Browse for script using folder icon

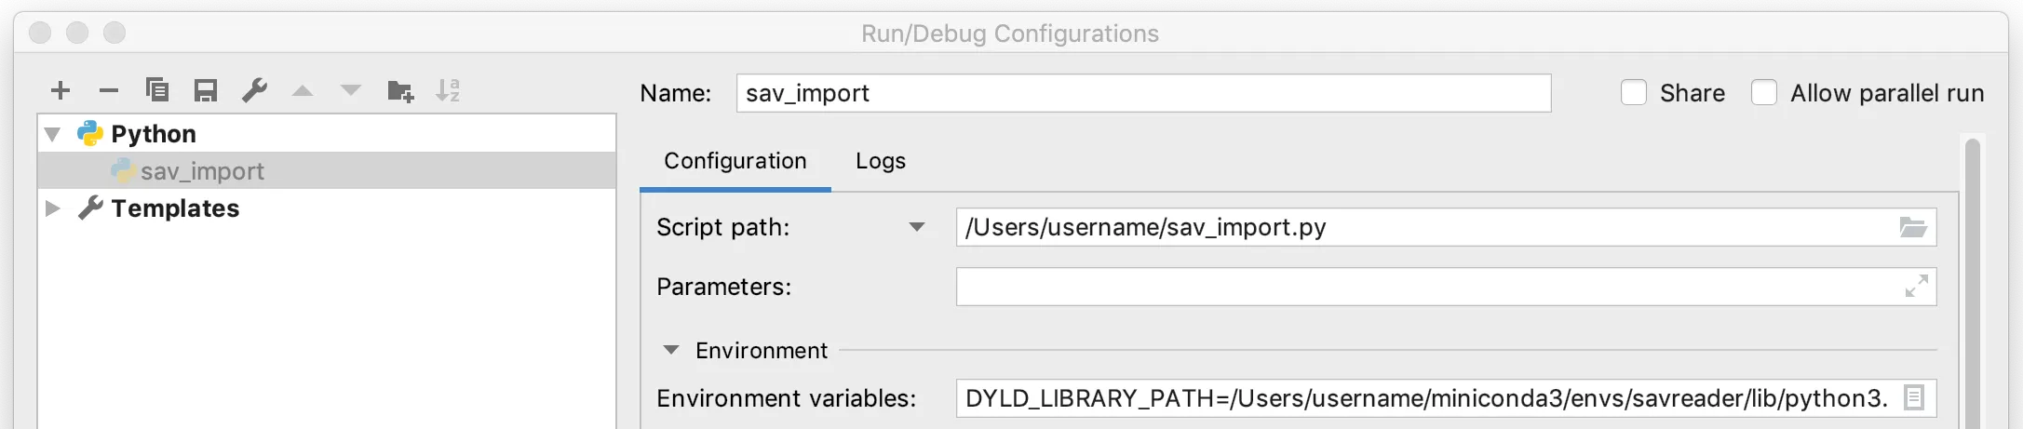(1913, 227)
